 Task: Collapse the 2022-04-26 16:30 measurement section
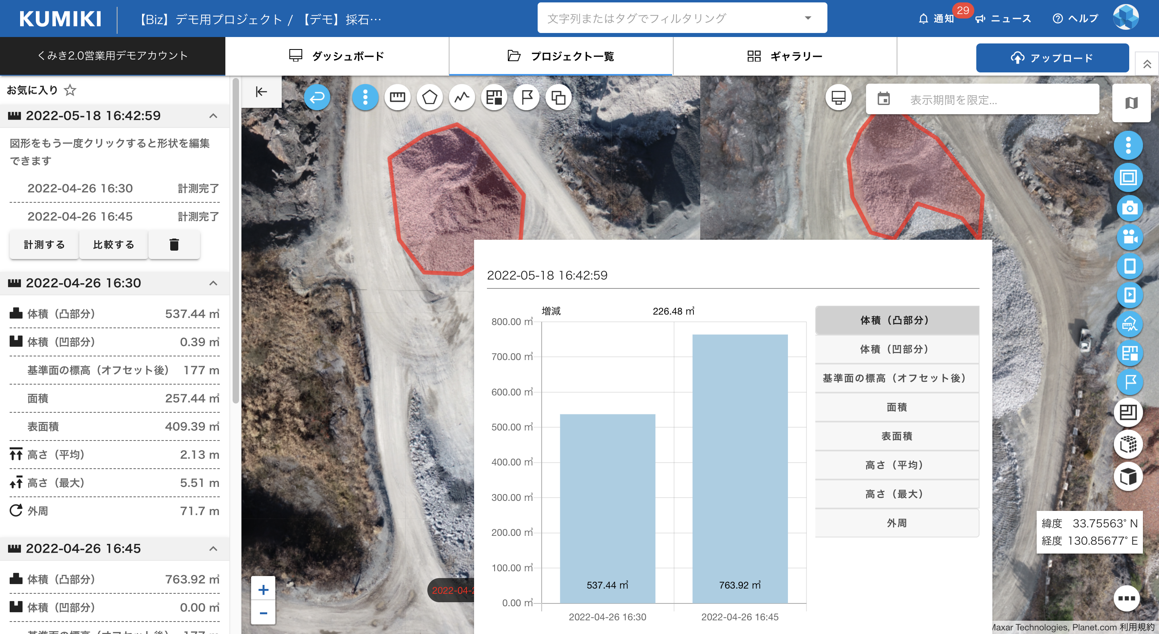(x=213, y=283)
